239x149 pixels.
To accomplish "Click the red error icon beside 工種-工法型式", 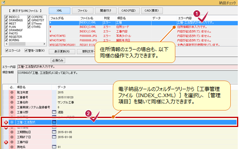I will [x=6, y=122].
